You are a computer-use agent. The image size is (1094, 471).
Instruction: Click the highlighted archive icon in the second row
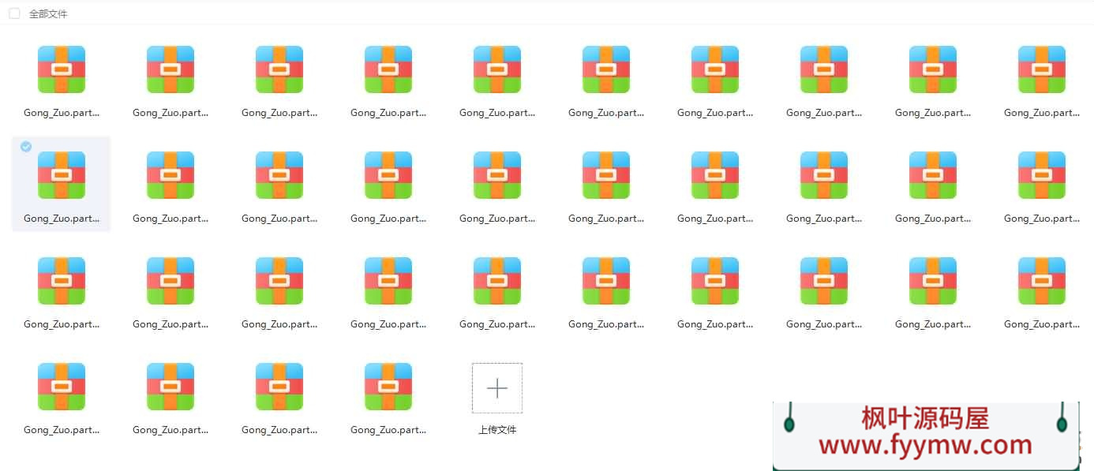(62, 175)
